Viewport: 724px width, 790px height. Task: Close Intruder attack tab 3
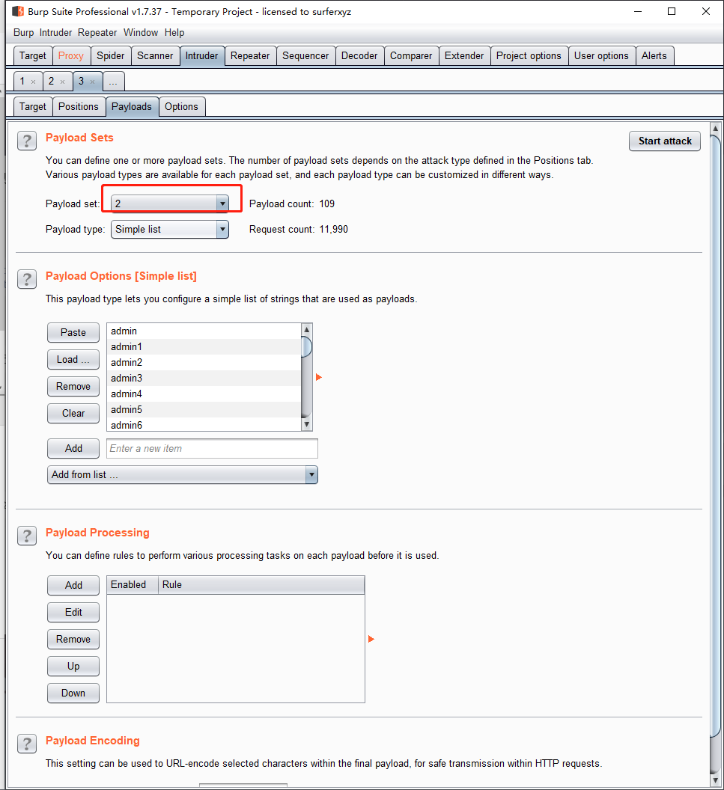coord(92,82)
